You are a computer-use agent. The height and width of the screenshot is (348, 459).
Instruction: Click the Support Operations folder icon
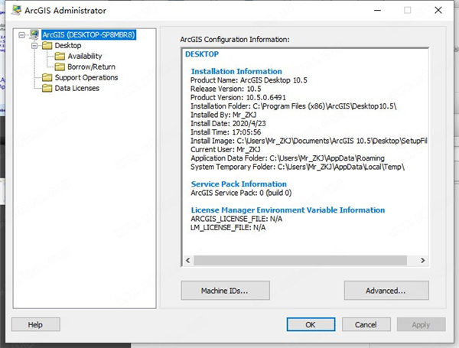coord(47,77)
